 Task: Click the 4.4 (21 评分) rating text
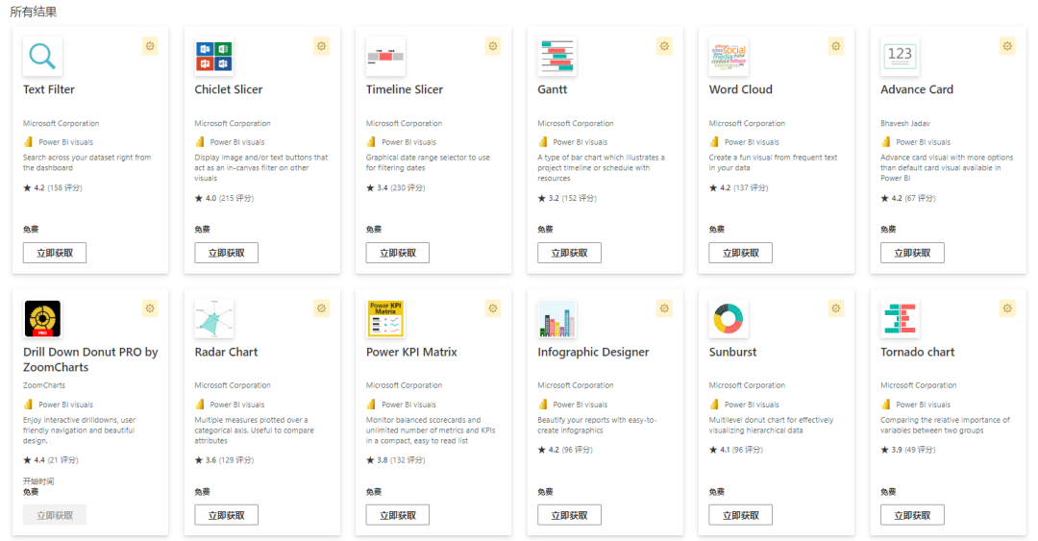(51, 460)
